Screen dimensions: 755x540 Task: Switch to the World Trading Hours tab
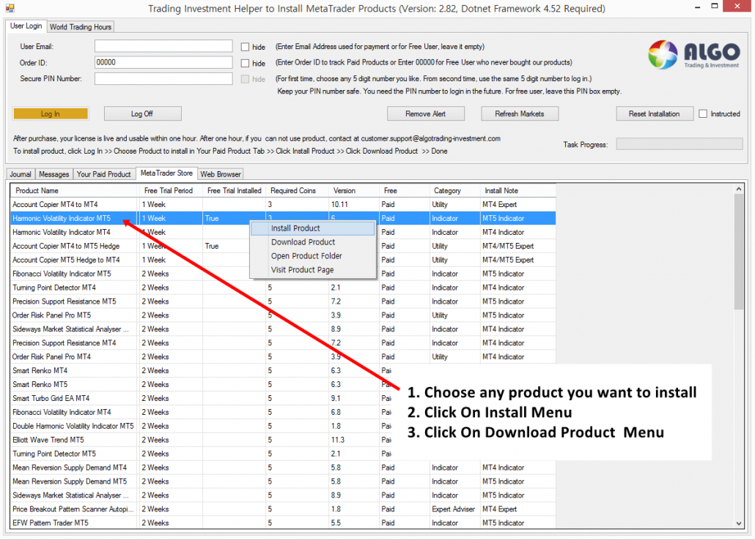click(81, 27)
